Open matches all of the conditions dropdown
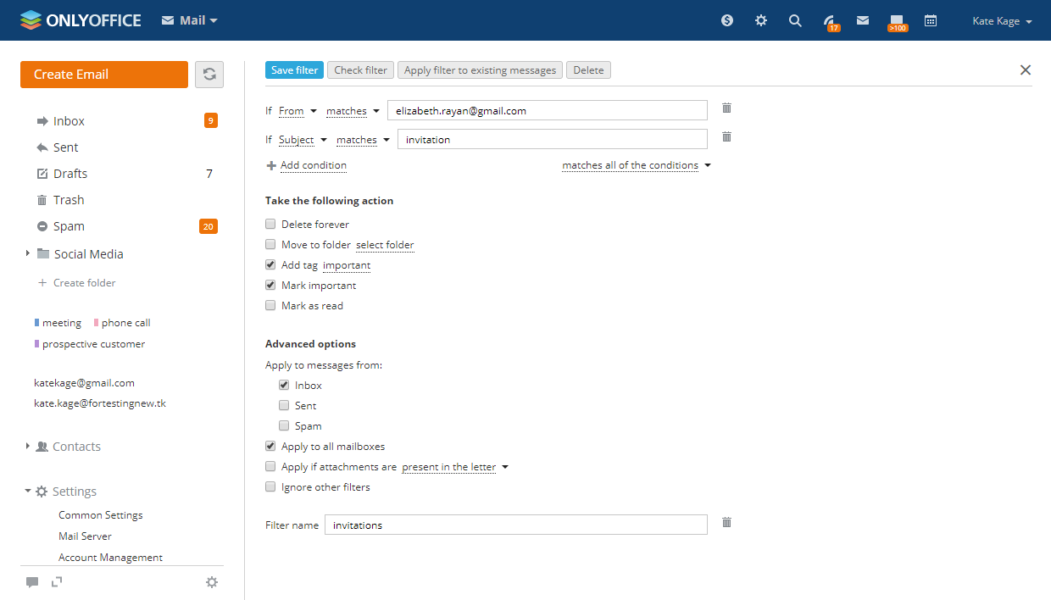The width and height of the screenshot is (1051, 600). tap(636, 165)
